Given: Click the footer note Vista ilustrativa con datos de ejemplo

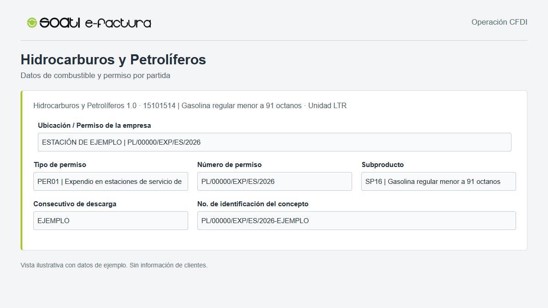Looking at the screenshot, I should (114, 265).
